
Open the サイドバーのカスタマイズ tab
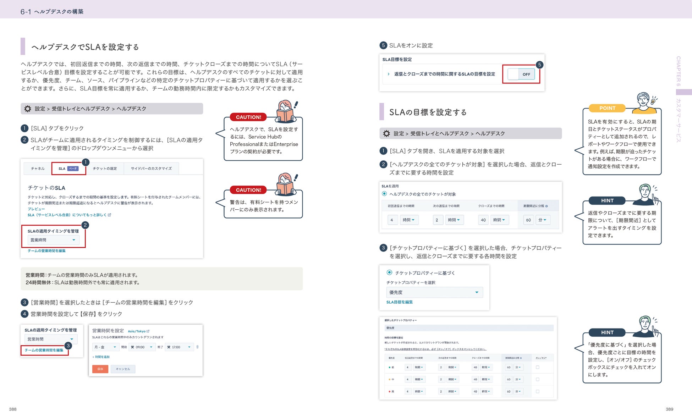151,169
